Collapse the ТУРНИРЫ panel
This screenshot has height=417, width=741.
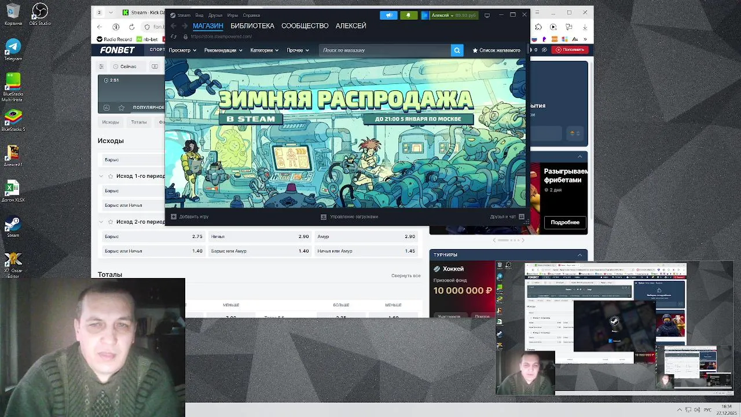click(x=579, y=255)
